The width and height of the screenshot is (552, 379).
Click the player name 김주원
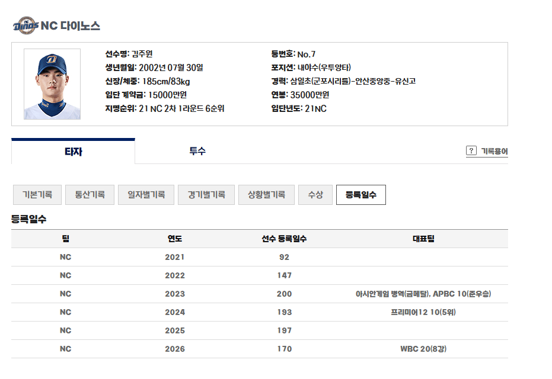[142, 54]
